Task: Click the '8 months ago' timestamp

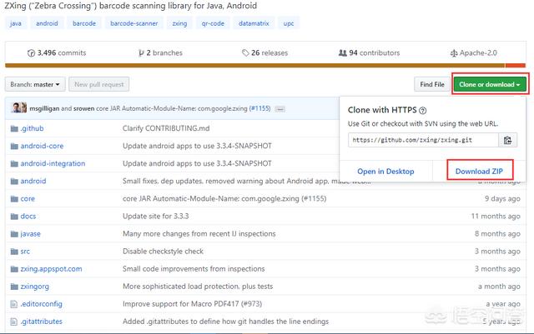Action: [x=497, y=234]
